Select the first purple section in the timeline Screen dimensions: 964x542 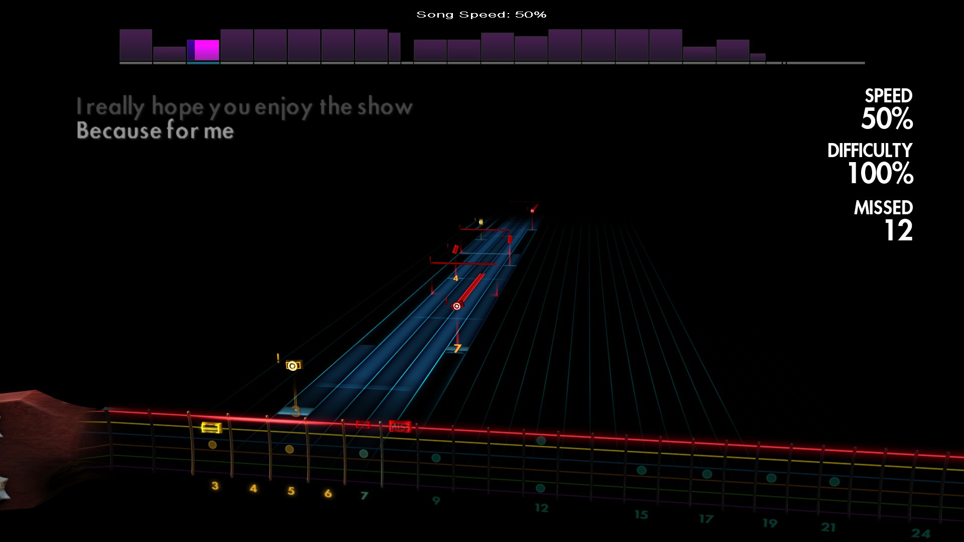(136, 45)
